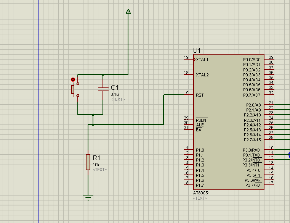The width and height of the screenshot is (290, 223).
Task: Click the EA pin 31 line
Action: (x=189, y=129)
